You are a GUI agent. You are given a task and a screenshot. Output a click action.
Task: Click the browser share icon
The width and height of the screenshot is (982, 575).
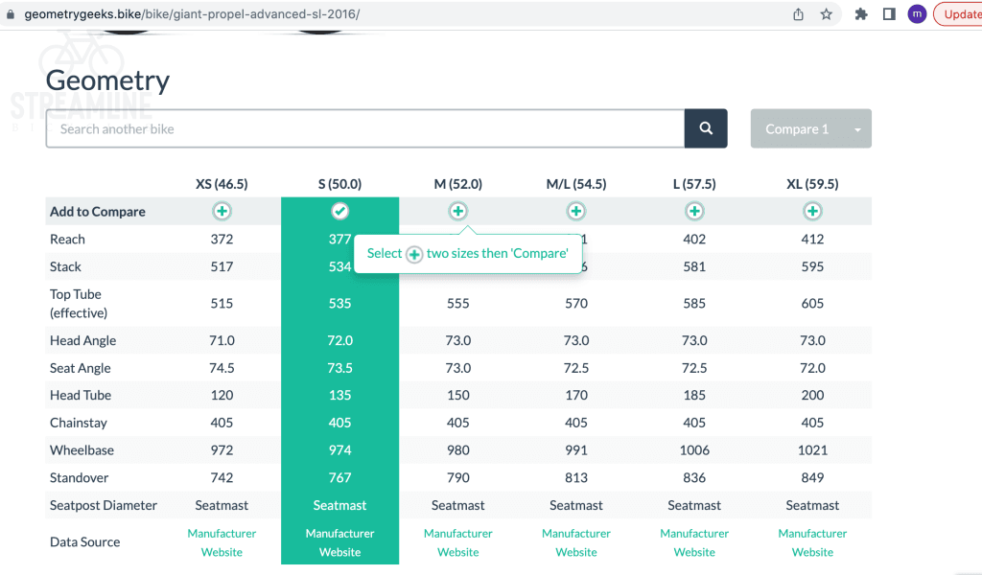(x=798, y=14)
